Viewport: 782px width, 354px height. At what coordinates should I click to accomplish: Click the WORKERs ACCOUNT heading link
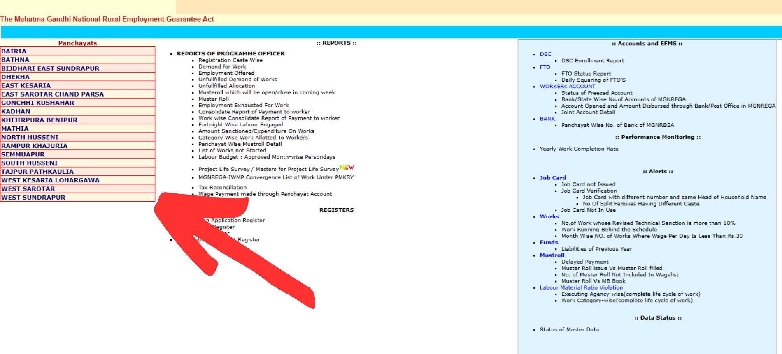[567, 87]
